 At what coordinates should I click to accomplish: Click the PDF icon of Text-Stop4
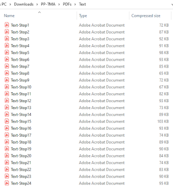(7, 46)
